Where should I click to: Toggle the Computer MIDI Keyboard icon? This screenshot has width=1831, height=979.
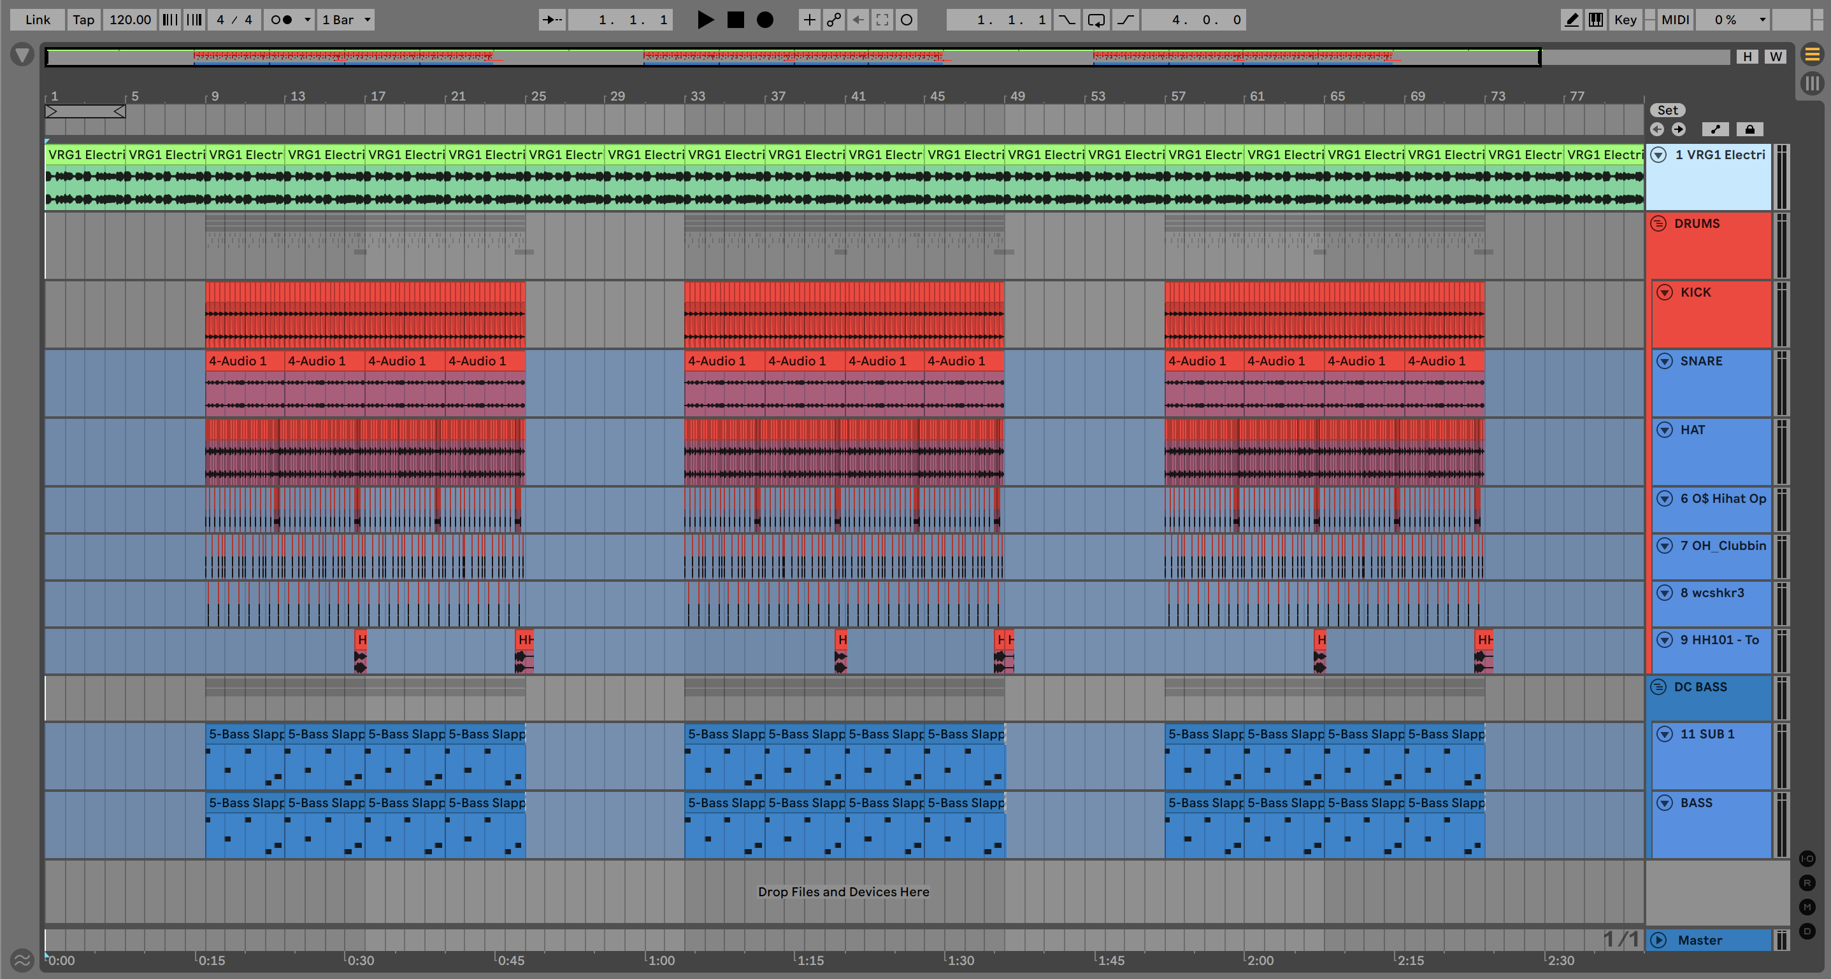[1596, 20]
